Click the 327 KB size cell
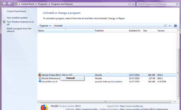 click(152, 78)
